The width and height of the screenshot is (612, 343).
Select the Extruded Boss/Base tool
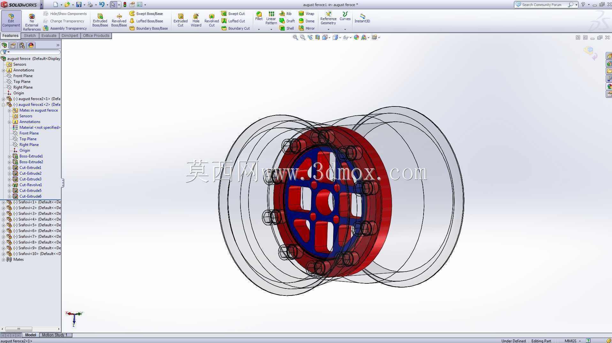[100, 21]
